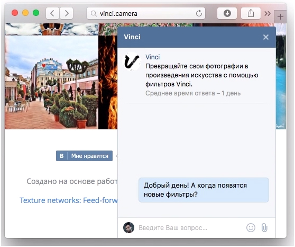The height and width of the screenshot is (247, 295).
Task: Click the sent message bubble 'Добрый день!'
Action: 204,190
